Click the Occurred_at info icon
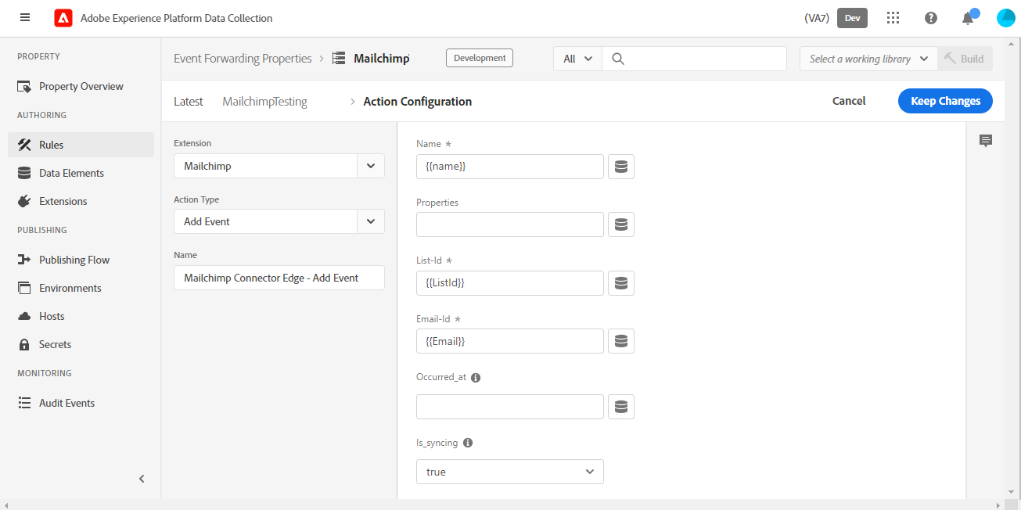The image size is (1021, 510). tap(476, 376)
